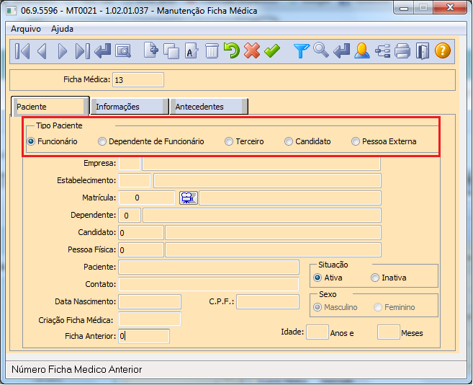Open help question mark icon
The image size is (473, 385).
pos(443,50)
